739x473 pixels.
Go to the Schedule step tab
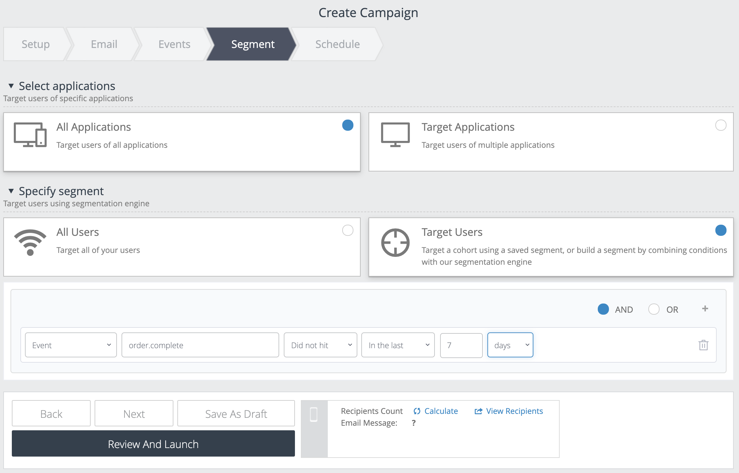(x=337, y=44)
